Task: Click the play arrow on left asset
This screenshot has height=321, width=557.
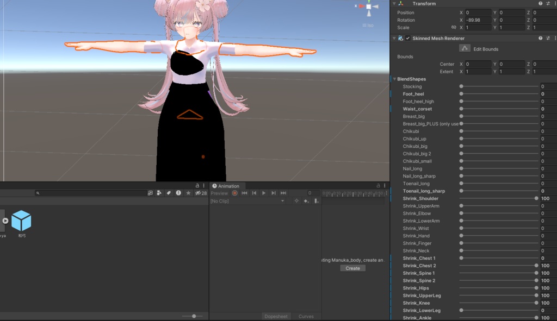Action: click(x=5, y=221)
